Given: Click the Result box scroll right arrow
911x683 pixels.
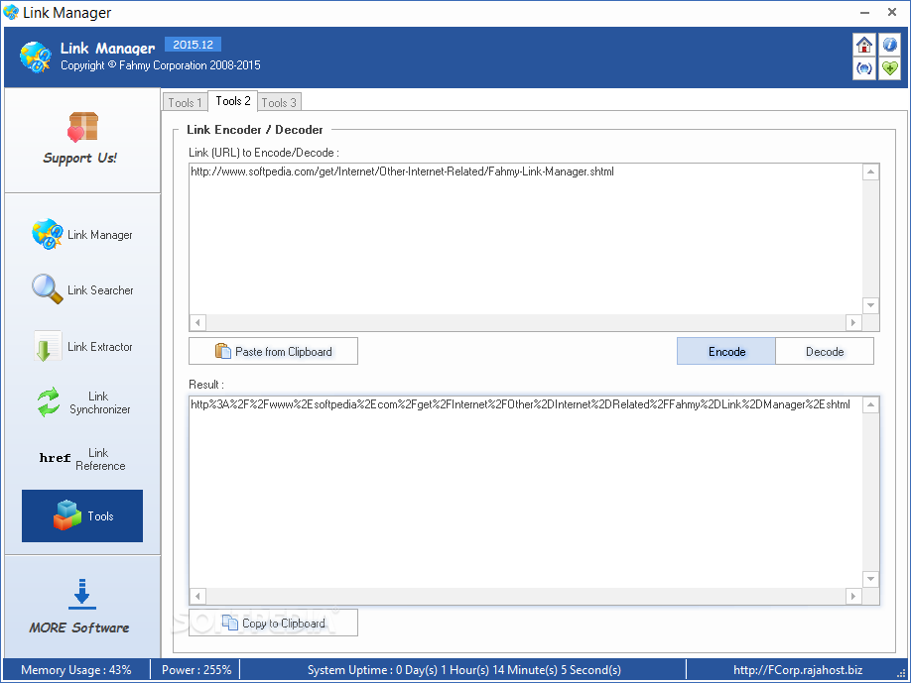Looking at the screenshot, I should tap(852, 596).
